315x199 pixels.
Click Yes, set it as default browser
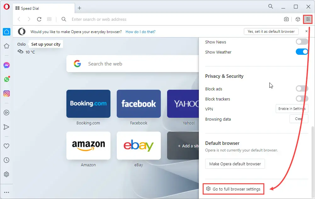coord(271,31)
